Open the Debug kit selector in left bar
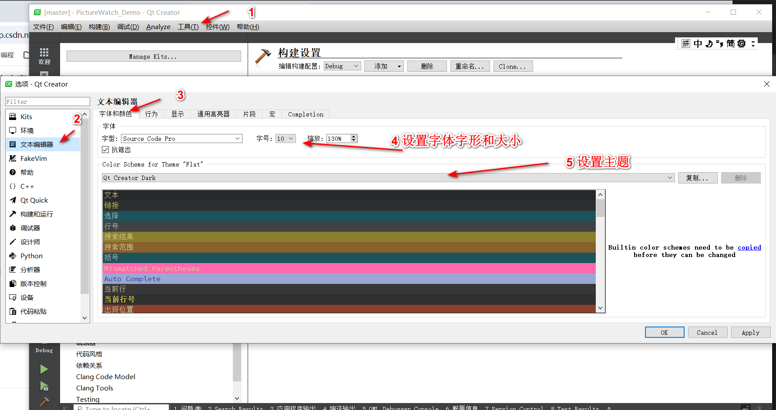This screenshot has width=776, height=410. pos(44,350)
